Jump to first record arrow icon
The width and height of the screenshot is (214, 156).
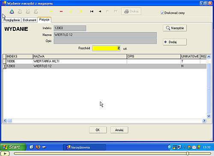92,11
